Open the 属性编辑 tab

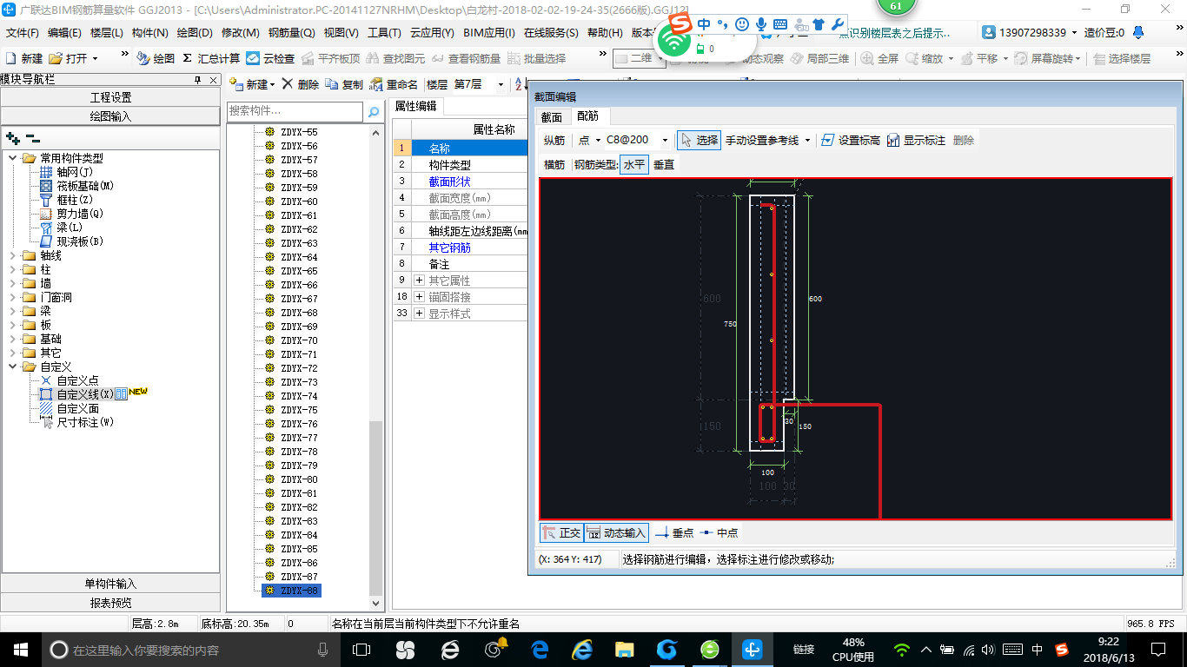pos(415,106)
